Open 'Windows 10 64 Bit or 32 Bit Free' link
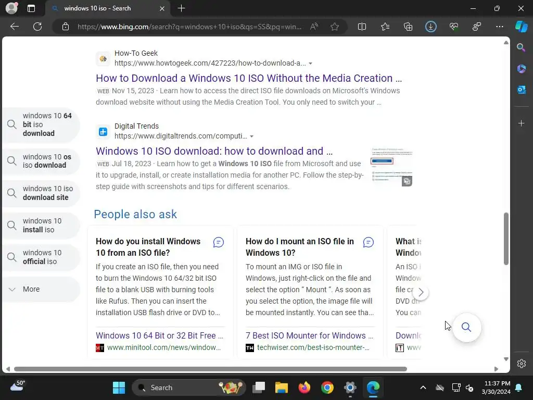 pos(159,336)
